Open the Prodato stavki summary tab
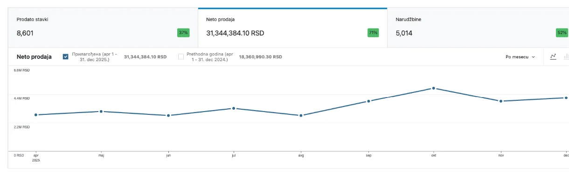This screenshot has width=569, height=176. [x=103, y=28]
